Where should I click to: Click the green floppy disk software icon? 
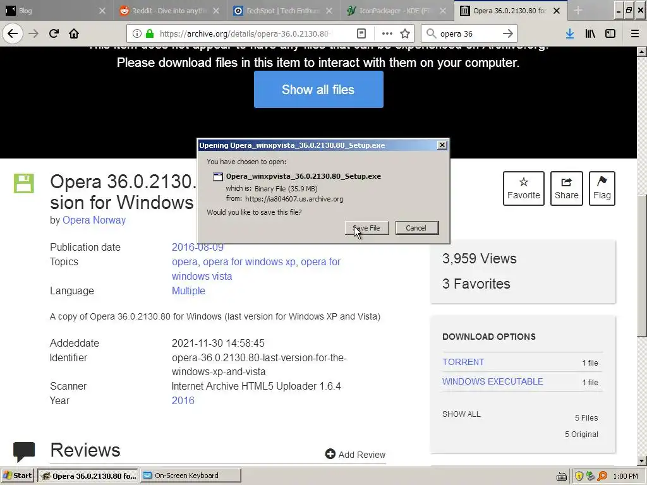coord(23,184)
